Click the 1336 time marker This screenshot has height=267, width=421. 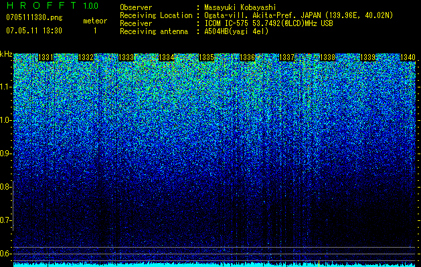point(247,57)
